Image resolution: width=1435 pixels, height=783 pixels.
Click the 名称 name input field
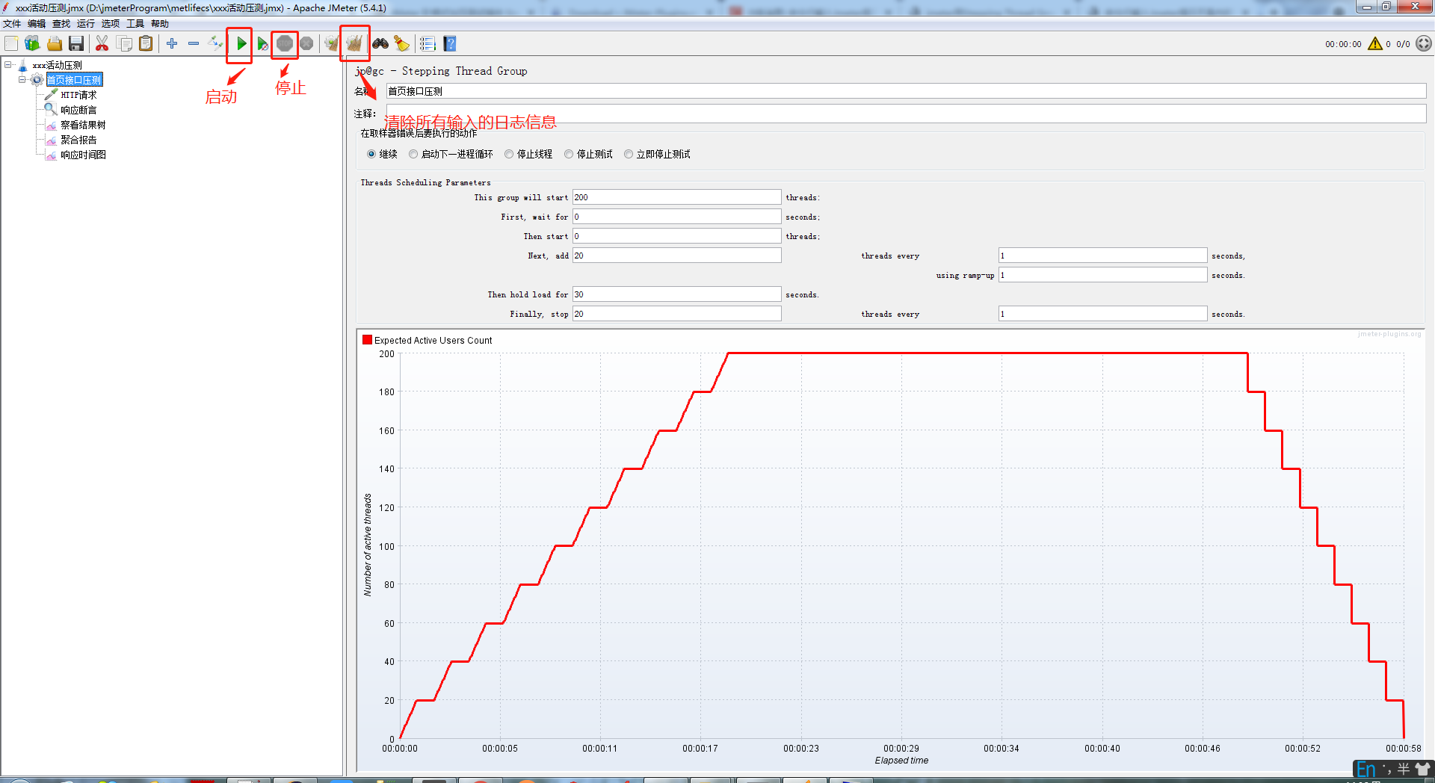906,91
